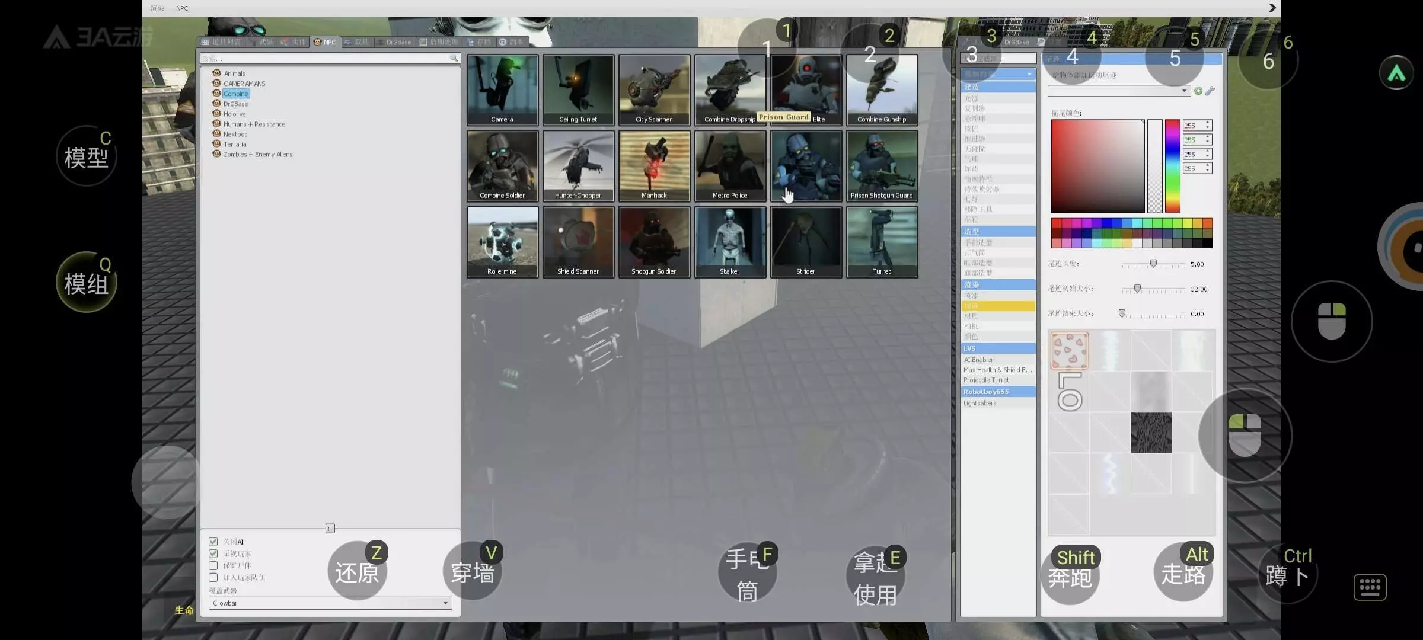The width and height of the screenshot is (1423, 640).
Task: Uncheck the 关闭AI checkbox
Action: (x=213, y=542)
